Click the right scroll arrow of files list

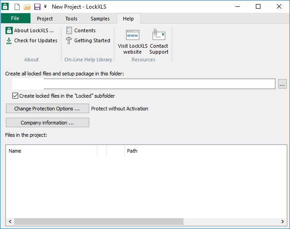tap(283, 221)
